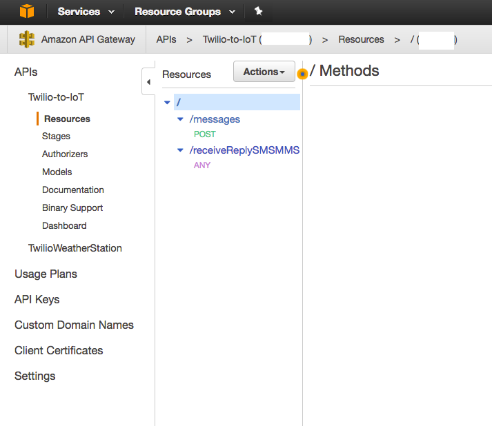Open Models in the sidebar
The image size is (492, 426).
pos(57,172)
